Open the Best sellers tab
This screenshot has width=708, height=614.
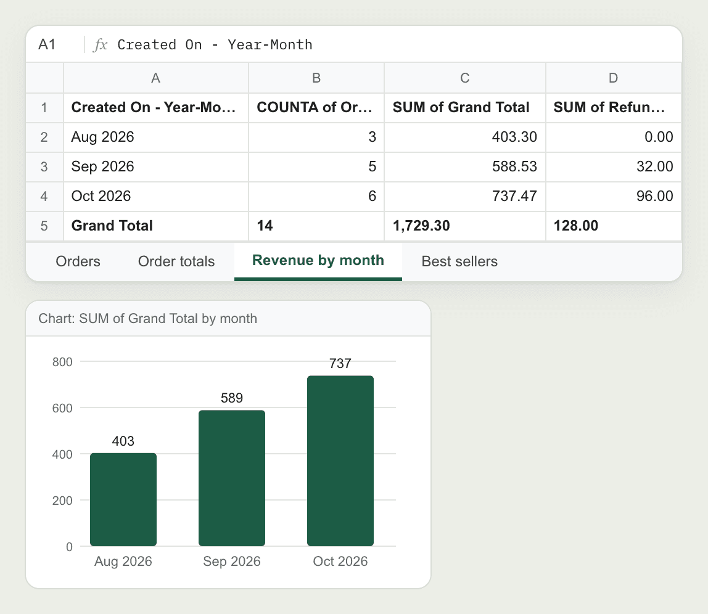tap(459, 261)
